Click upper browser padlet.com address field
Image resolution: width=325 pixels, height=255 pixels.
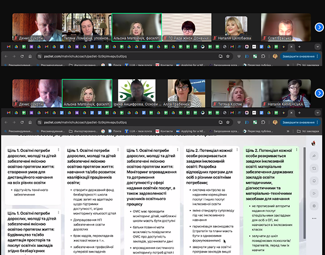(x=134, y=56)
